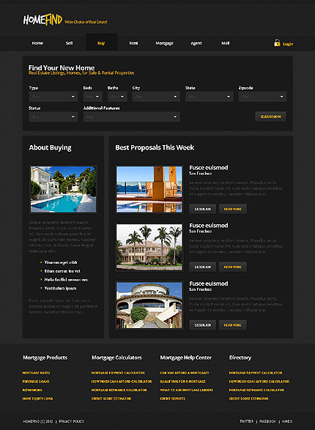The image size is (315, 430).
Task: Expand the Beds dropdown
Action: pos(93,97)
